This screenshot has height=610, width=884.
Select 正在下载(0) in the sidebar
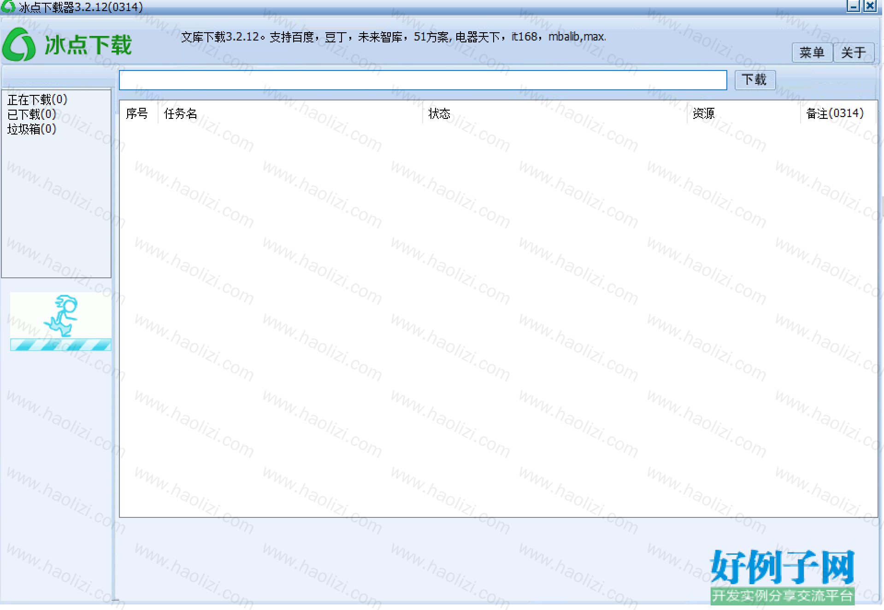(37, 100)
